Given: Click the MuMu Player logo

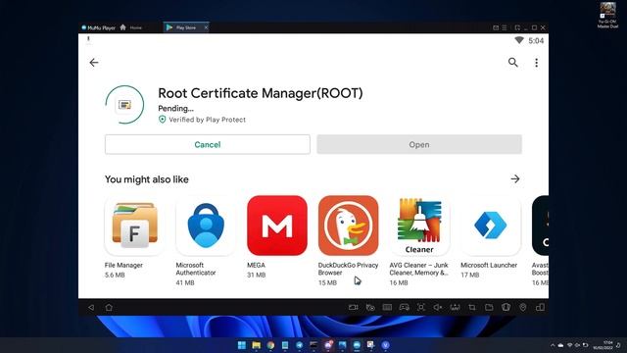Looking at the screenshot, I should coord(98,27).
